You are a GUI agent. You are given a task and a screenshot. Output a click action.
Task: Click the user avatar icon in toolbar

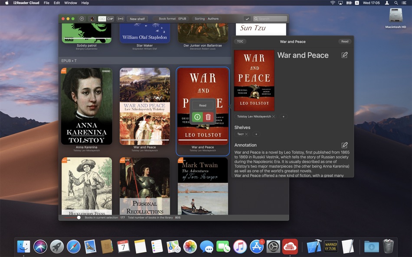tap(92, 19)
